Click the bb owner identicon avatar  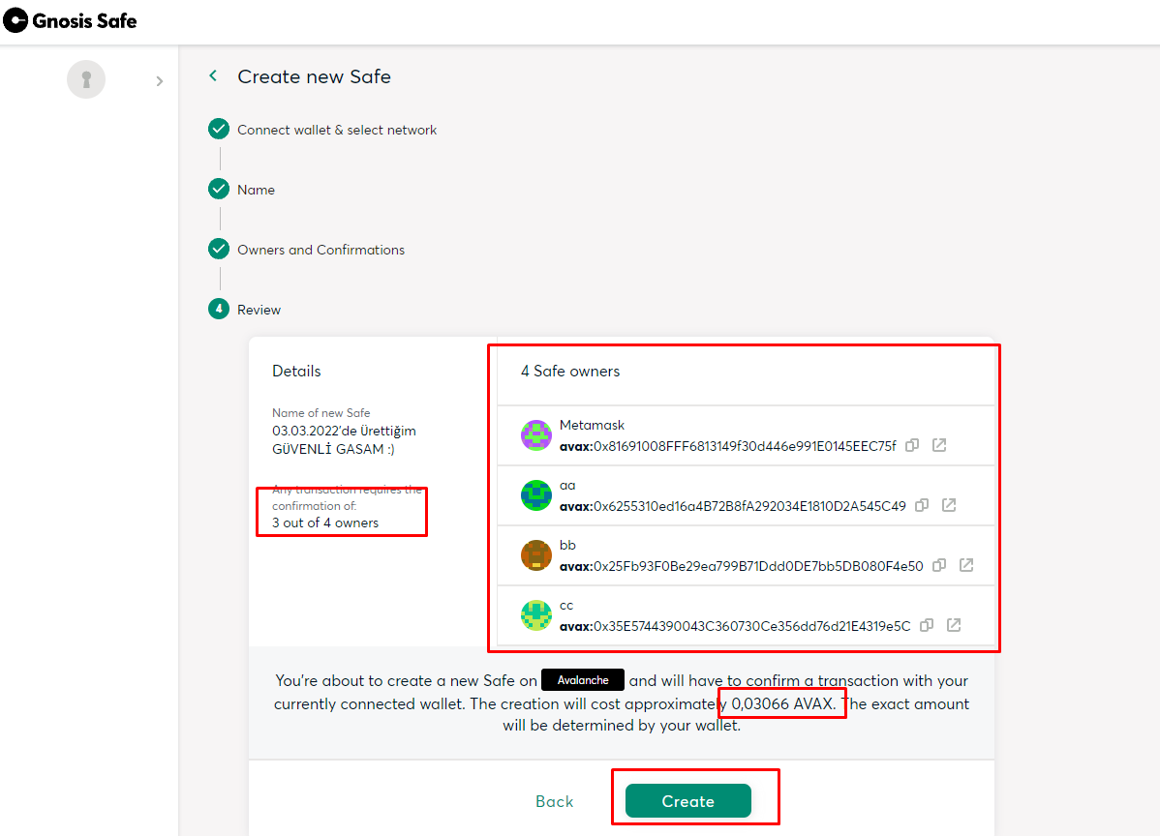click(x=536, y=555)
